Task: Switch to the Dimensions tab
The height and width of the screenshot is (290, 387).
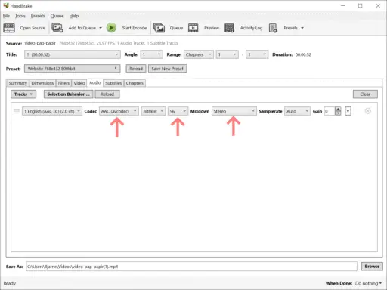Action: 42,83
